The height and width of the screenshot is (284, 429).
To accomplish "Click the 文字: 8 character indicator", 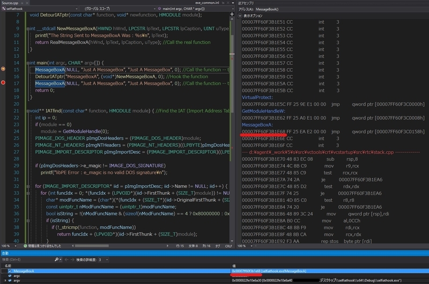I will tap(193, 246).
